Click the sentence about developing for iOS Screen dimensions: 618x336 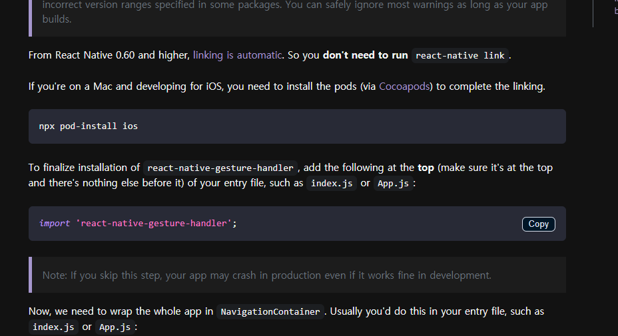pyautogui.click(x=287, y=86)
